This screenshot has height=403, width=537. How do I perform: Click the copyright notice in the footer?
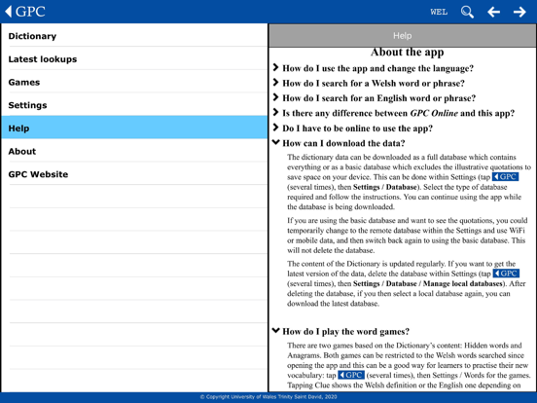[268, 397]
